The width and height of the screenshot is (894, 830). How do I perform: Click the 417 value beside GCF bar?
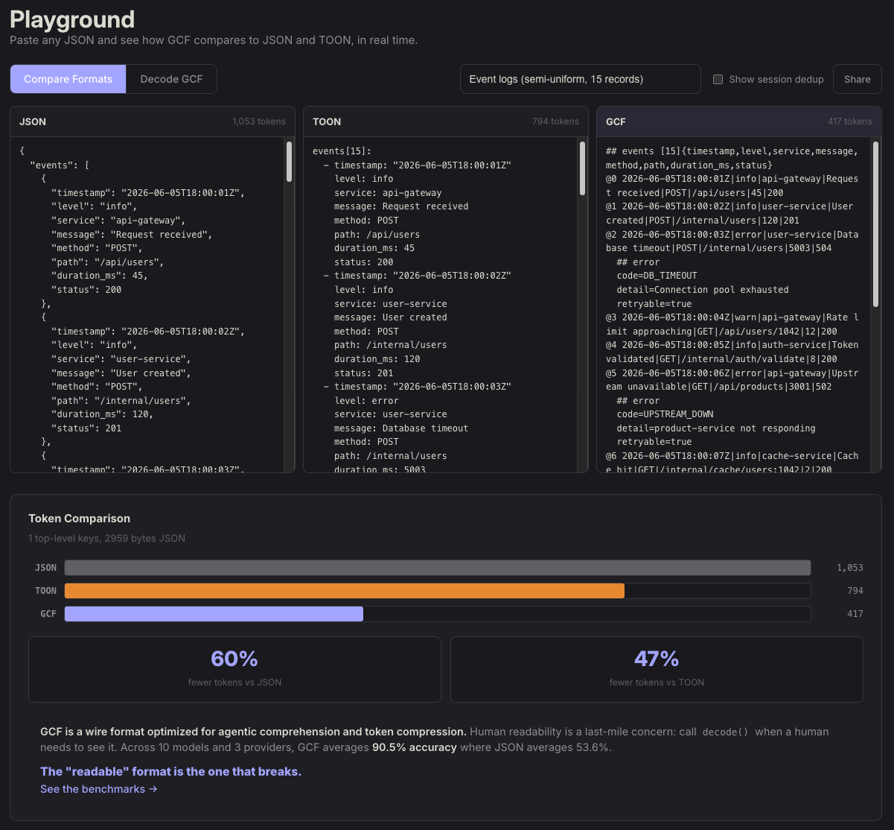pos(855,614)
